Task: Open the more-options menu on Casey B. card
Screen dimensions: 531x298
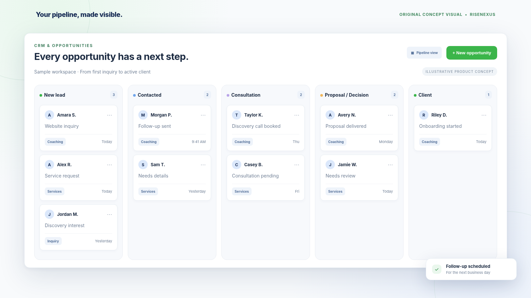Action: tap(297, 165)
